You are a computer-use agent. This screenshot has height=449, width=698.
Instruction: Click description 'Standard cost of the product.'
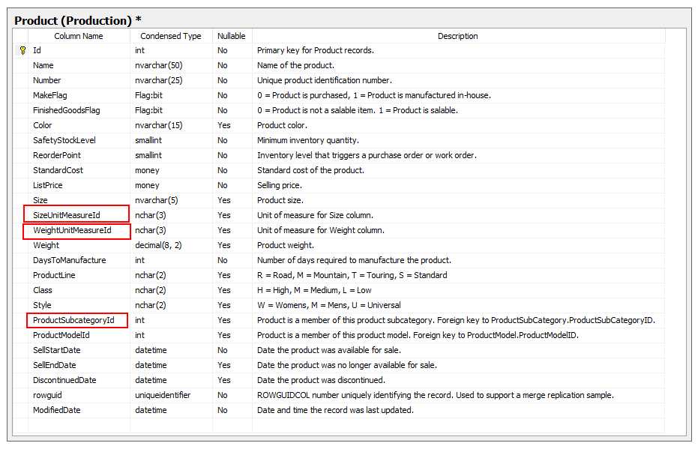(310, 170)
